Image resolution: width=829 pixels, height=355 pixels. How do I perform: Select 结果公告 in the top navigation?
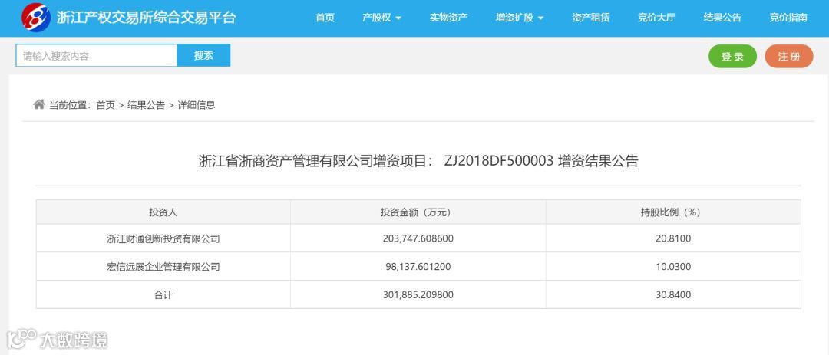pos(722,18)
